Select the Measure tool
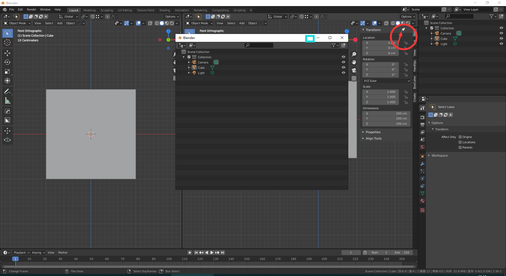 click(7, 101)
